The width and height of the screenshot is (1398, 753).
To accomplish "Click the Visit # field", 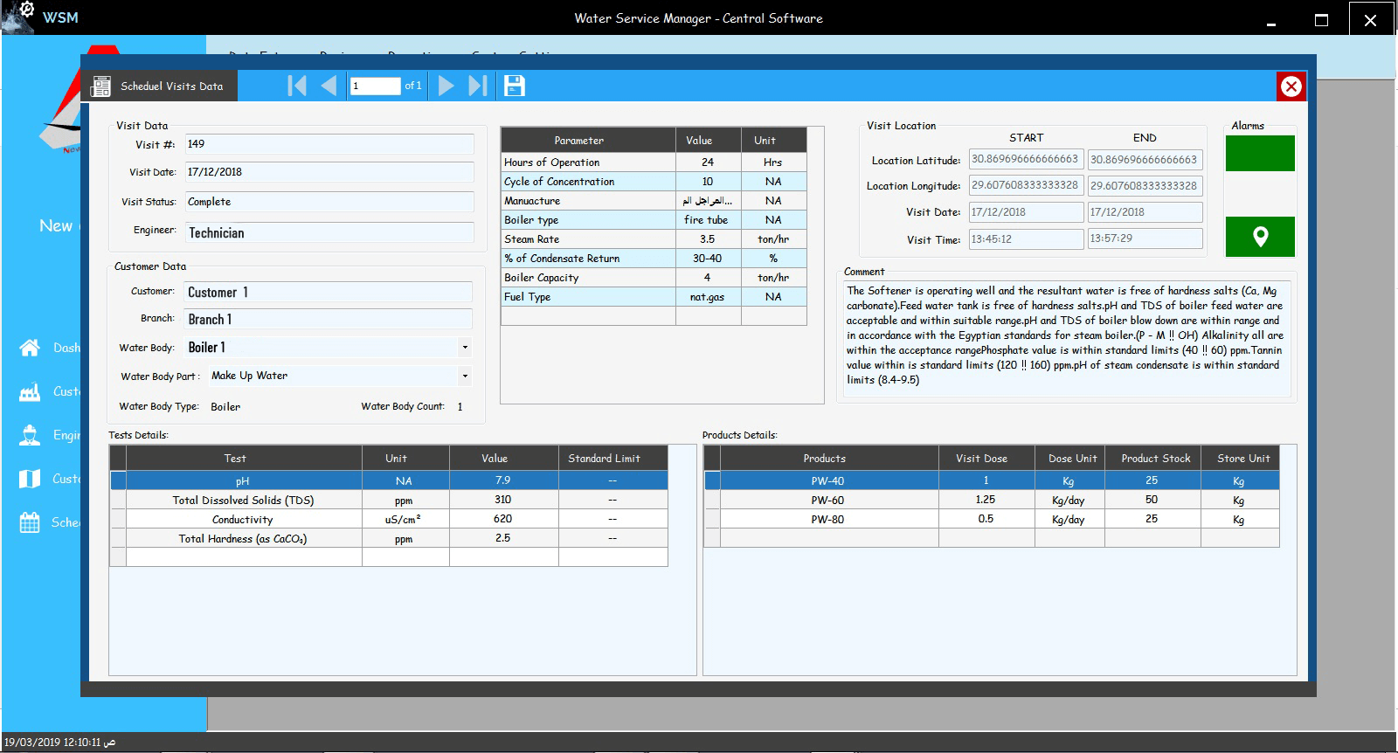I will point(329,144).
